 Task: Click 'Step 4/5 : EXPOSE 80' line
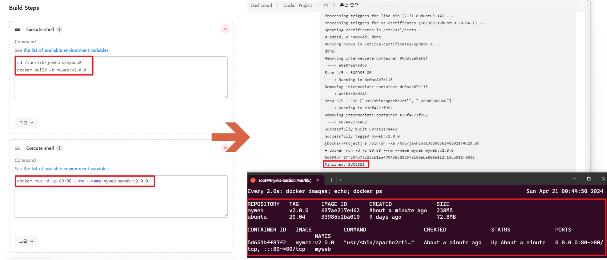click(x=348, y=73)
